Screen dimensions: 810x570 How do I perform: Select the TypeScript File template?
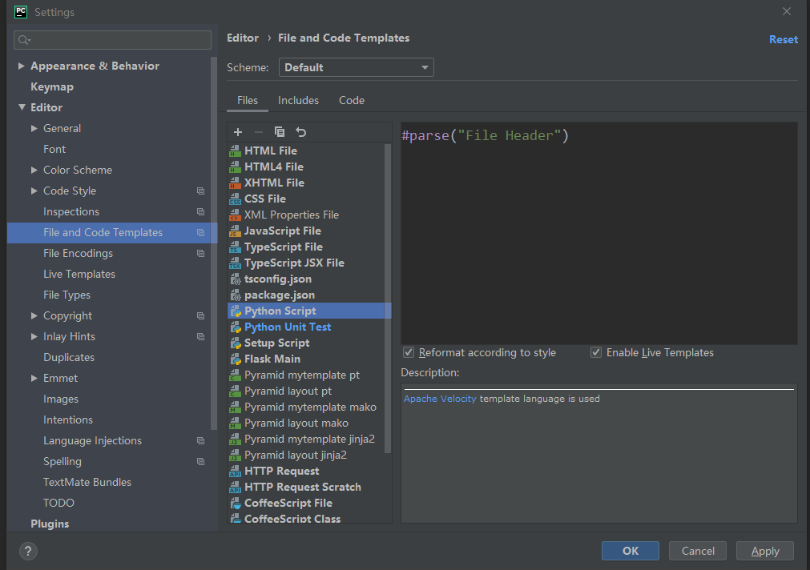[x=309, y=247]
